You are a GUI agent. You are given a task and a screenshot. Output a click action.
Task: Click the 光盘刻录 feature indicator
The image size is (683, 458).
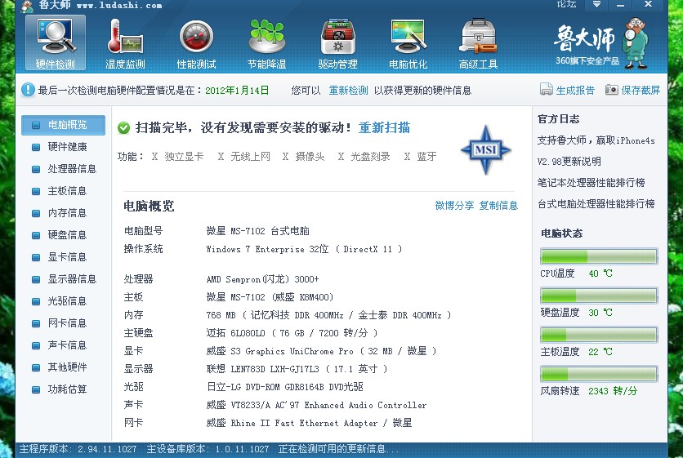click(364, 157)
